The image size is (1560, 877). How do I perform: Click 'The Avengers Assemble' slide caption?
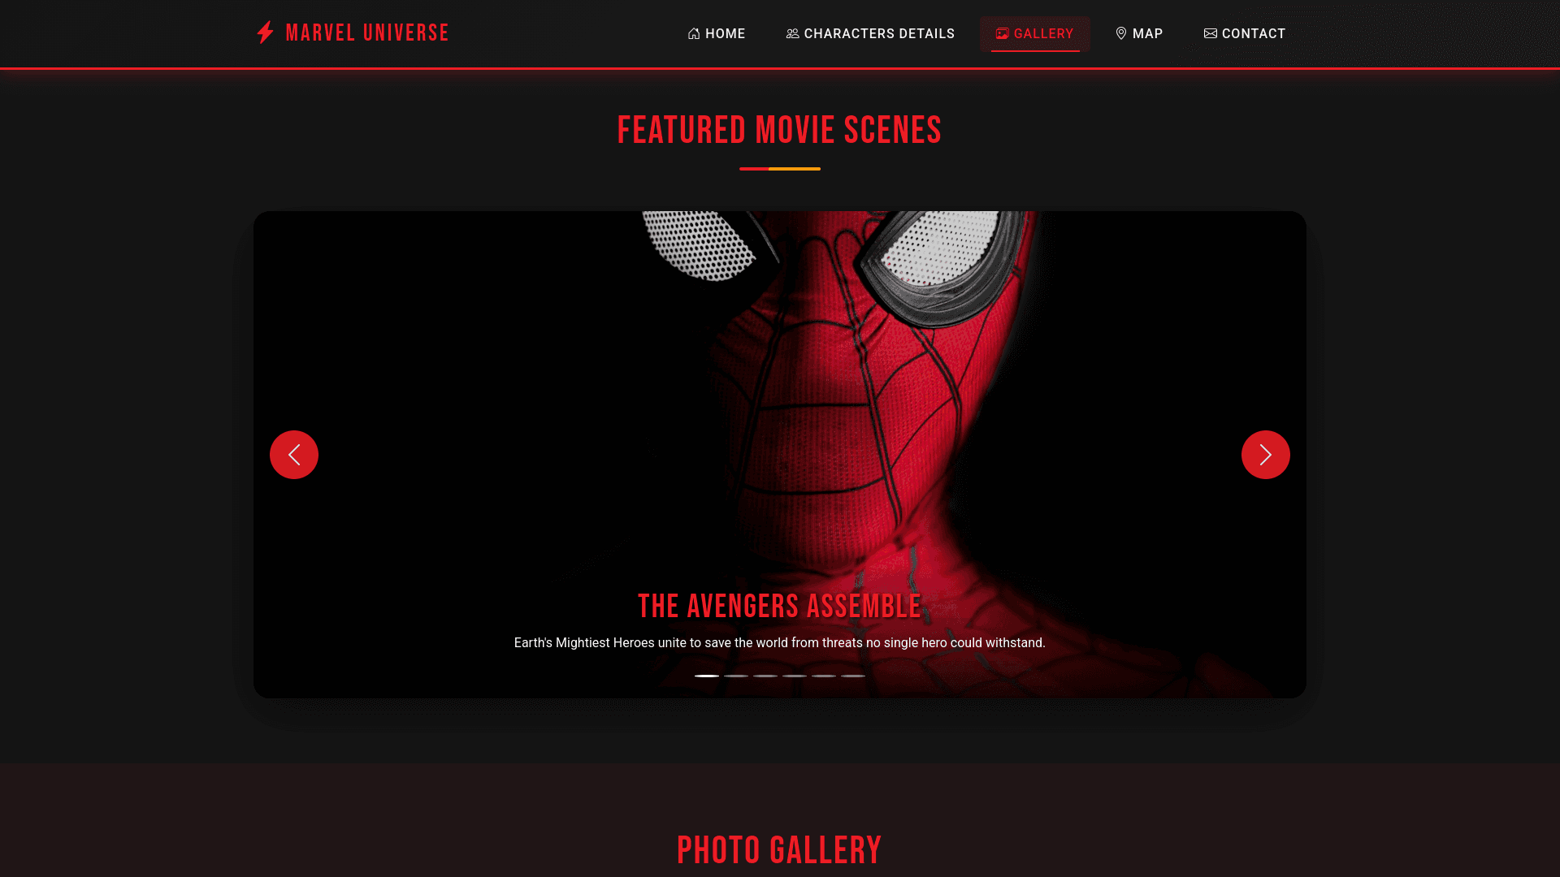coord(780,607)
